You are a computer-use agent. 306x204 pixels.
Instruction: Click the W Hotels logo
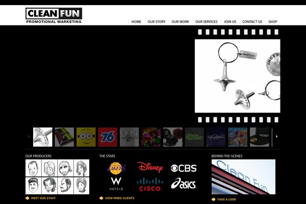coord(116,184)
